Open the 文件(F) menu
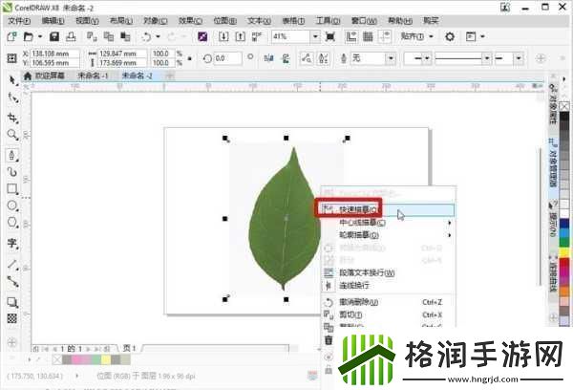Image resolution: width=573 pixels, height=390 pixels. click(x=19, y=21)
